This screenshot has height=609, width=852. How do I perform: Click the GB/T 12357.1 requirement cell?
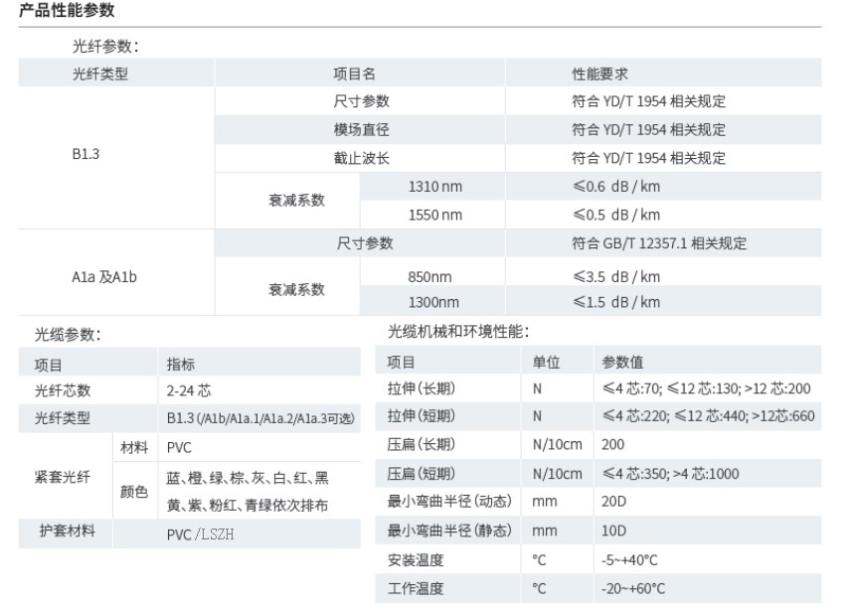point(658,243)
